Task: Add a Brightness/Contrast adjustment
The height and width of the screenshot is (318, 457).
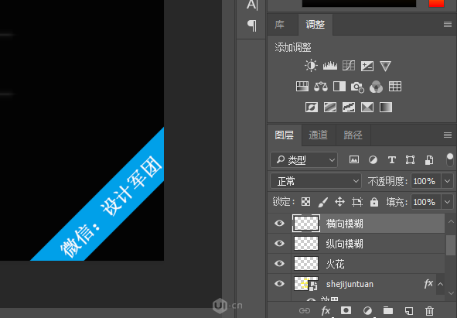Action: click(311, 66)
